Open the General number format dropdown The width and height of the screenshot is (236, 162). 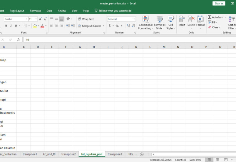[134, 19]
